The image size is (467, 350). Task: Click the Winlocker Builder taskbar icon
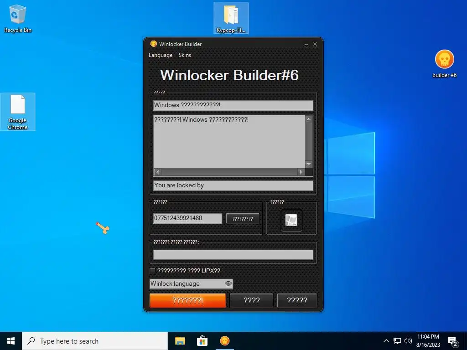224,341
